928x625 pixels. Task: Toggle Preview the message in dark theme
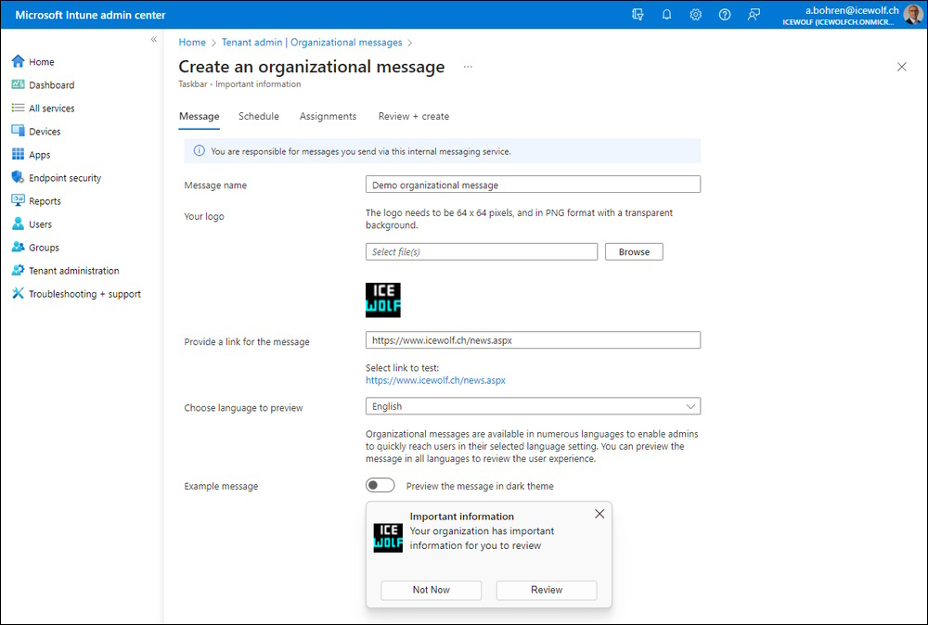pyautogui.click(x=380, y=486)
